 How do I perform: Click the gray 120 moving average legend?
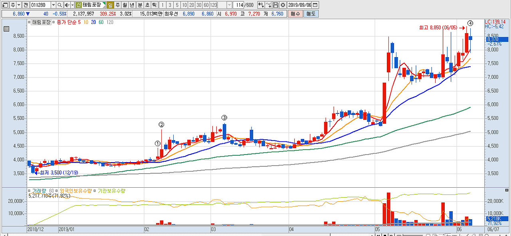109,22
